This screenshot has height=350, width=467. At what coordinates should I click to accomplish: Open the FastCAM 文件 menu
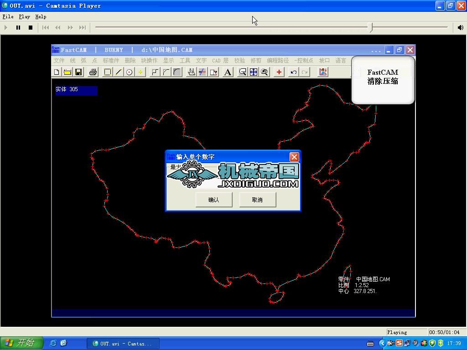(59, 61)
